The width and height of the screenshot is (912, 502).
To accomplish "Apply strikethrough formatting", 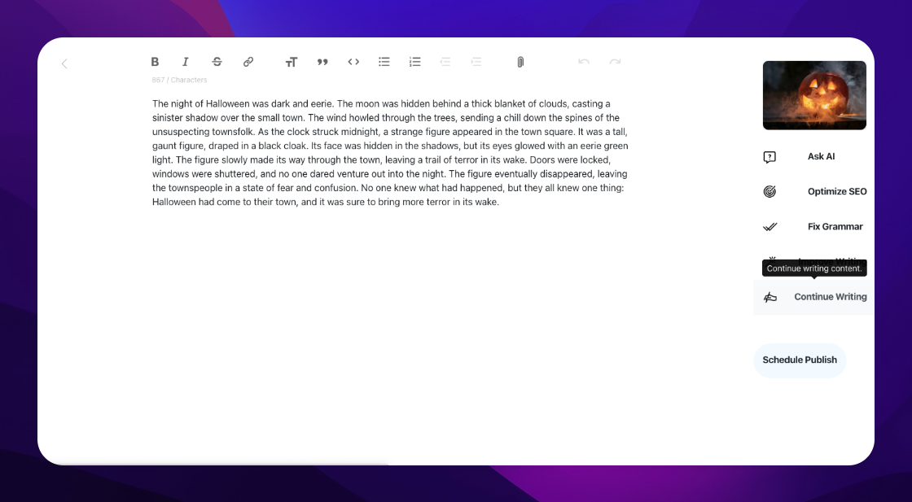I will (217, 62).
